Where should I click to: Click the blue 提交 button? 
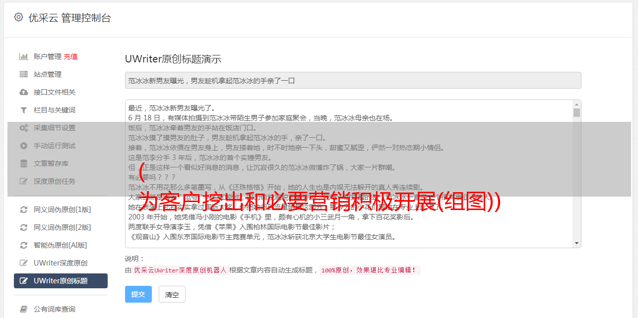(138, 294)
